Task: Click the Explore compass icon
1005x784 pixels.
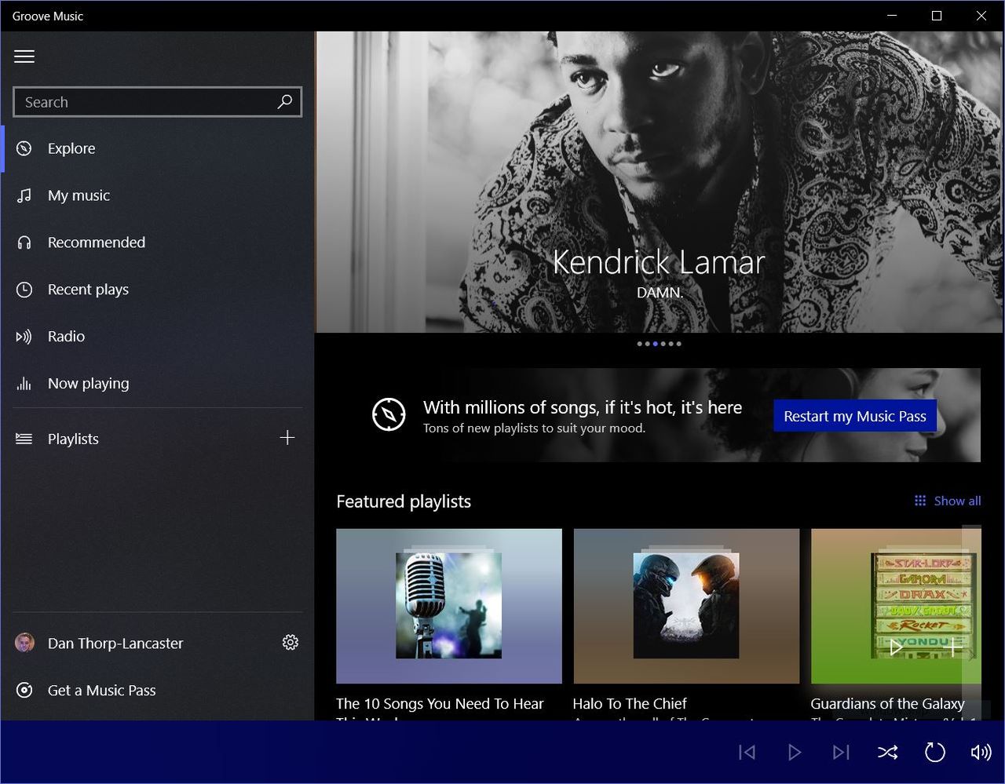Action: coord(24,148)
